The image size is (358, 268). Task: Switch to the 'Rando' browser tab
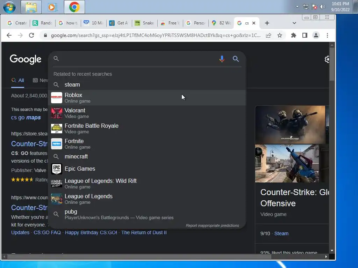(x=43, y=23)
